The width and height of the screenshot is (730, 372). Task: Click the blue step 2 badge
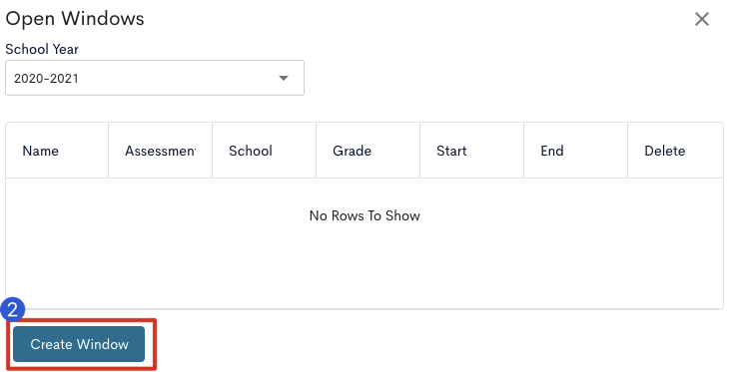[13, 310]
